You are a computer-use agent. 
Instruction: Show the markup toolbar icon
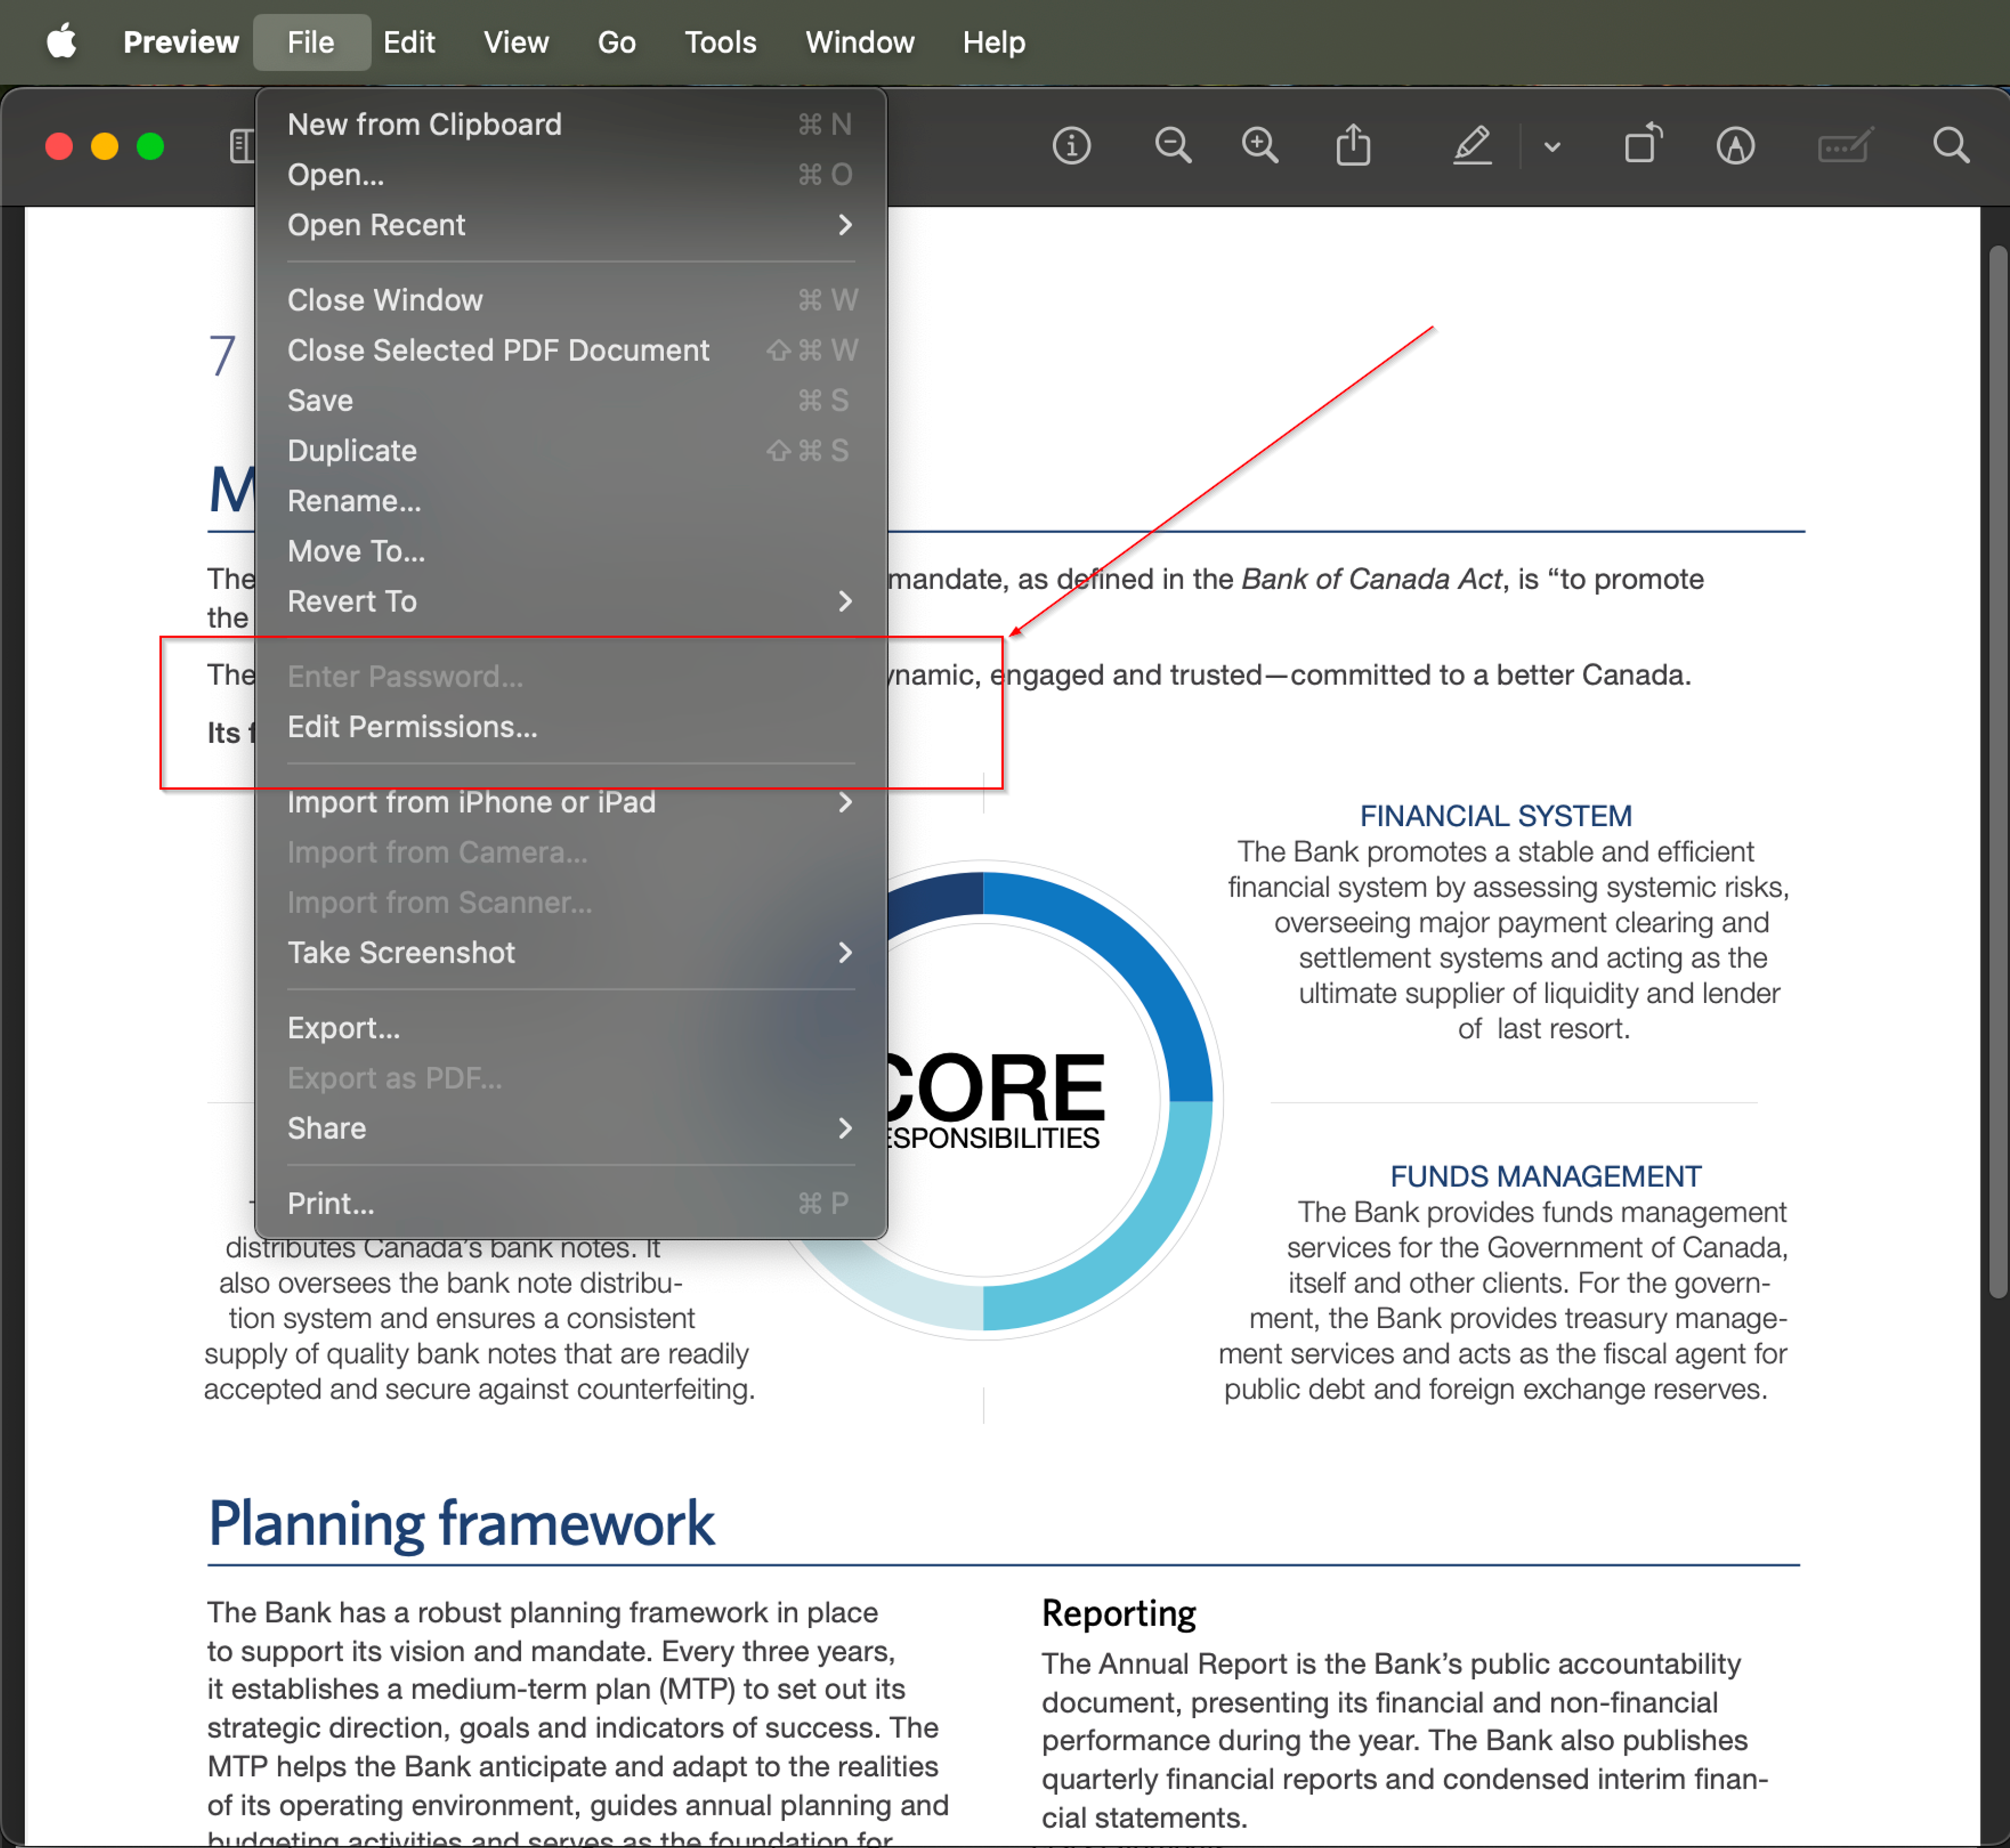[x=1735, y=146]
